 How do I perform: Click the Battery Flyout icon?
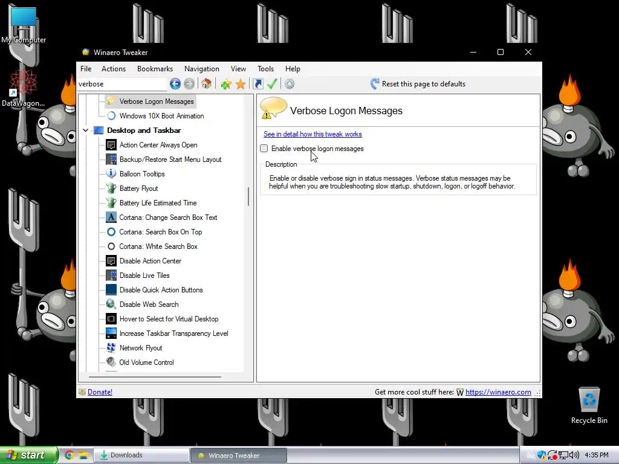[111, 188]
